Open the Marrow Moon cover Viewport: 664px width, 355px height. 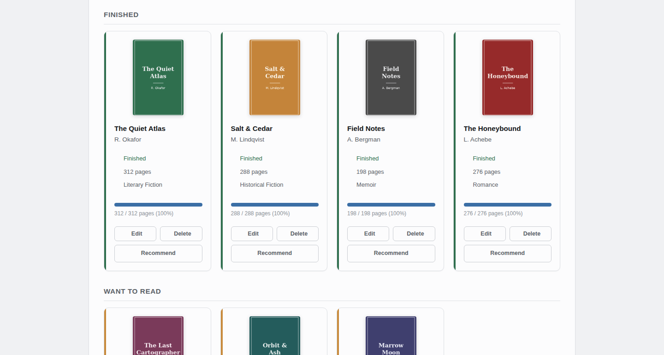[x=391, y=336]
